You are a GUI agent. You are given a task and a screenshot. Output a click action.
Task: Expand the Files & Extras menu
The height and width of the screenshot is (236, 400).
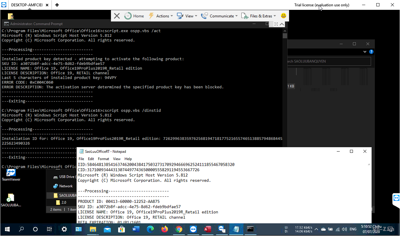(x=258, y=16)
